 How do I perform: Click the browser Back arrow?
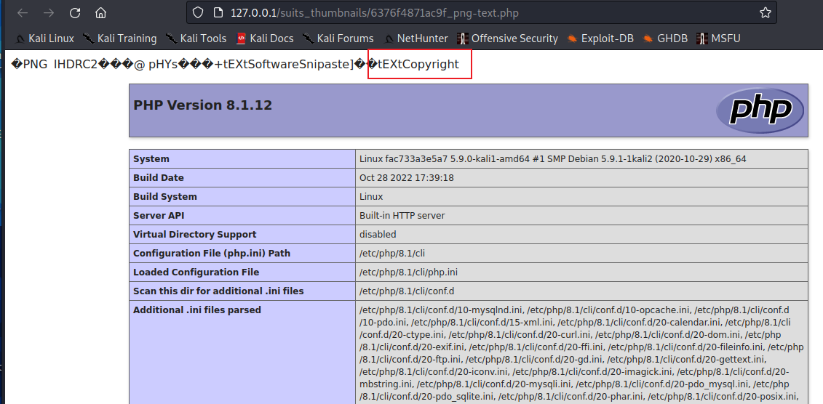[x=22, y=12]
